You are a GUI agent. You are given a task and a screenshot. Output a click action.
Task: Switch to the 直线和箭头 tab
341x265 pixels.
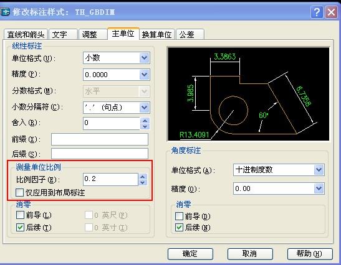[26, 34]
